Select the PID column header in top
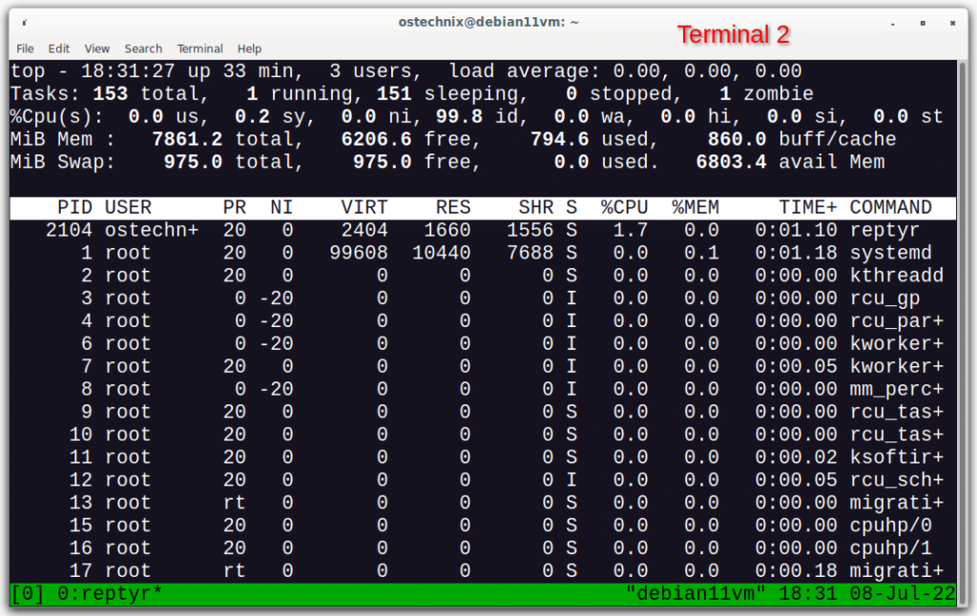 pos(73,206)
